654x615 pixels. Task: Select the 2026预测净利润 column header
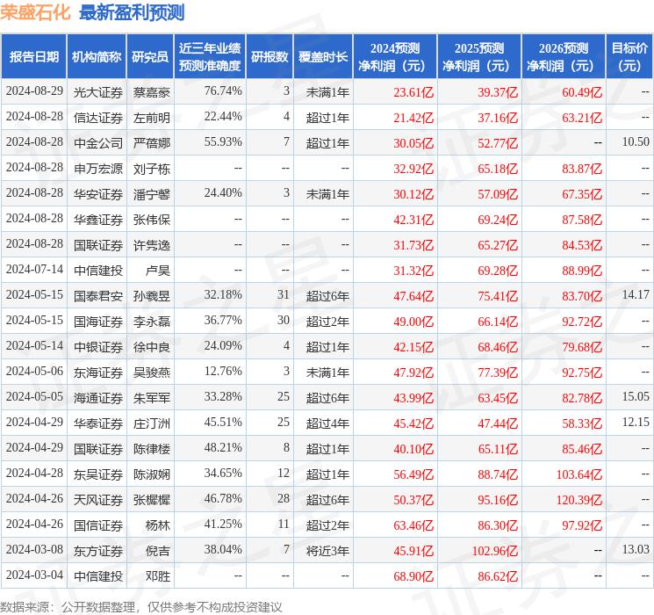pos(564,57)
